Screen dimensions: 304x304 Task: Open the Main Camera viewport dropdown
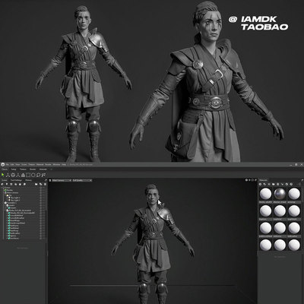(x=62, y=180)
